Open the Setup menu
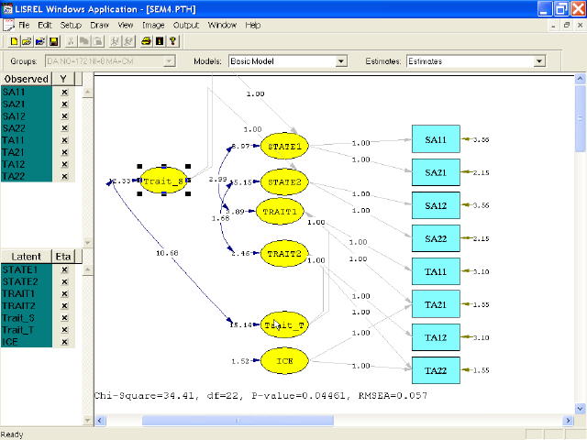Screen dimensions: 587x440 [x=71, y=25]
